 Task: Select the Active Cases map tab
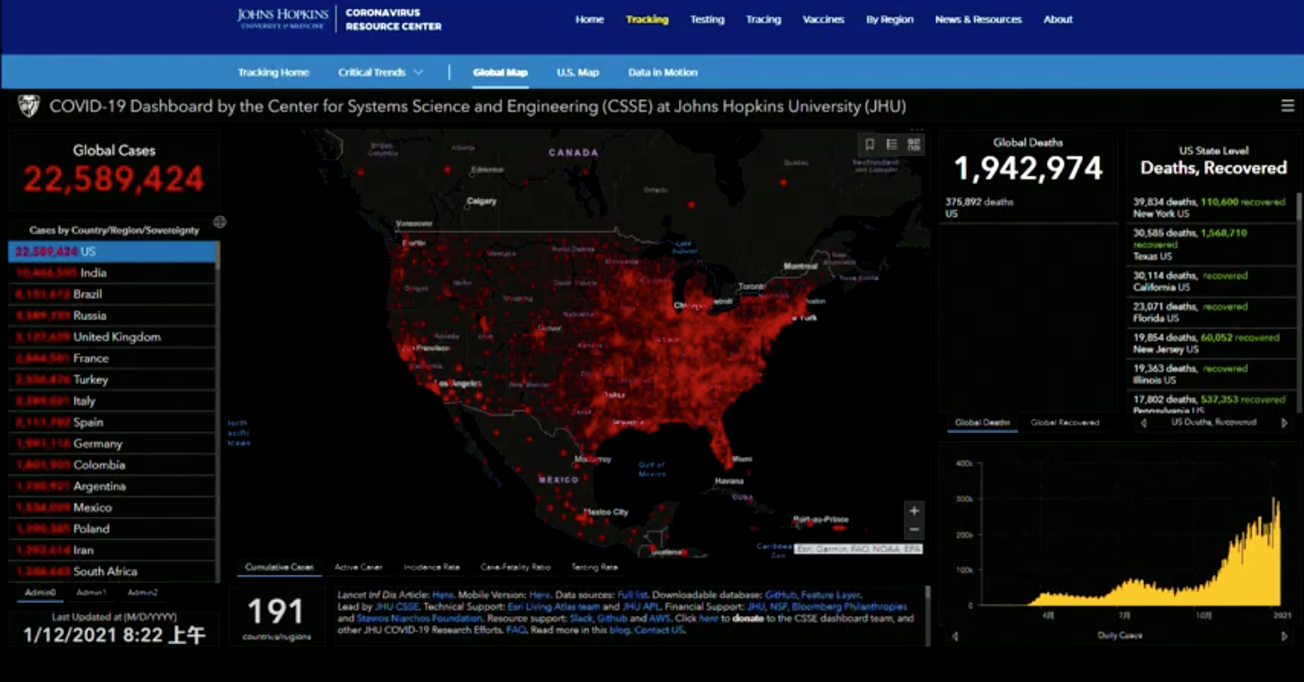[359, 568]
